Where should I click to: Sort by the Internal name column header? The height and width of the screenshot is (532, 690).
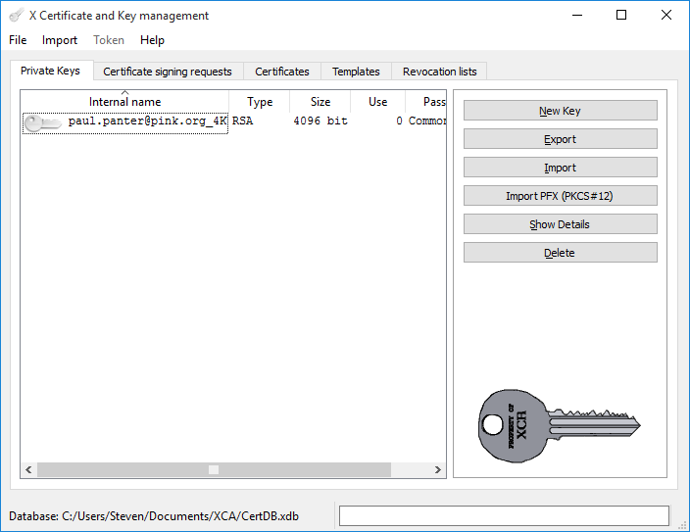point(124,102)
